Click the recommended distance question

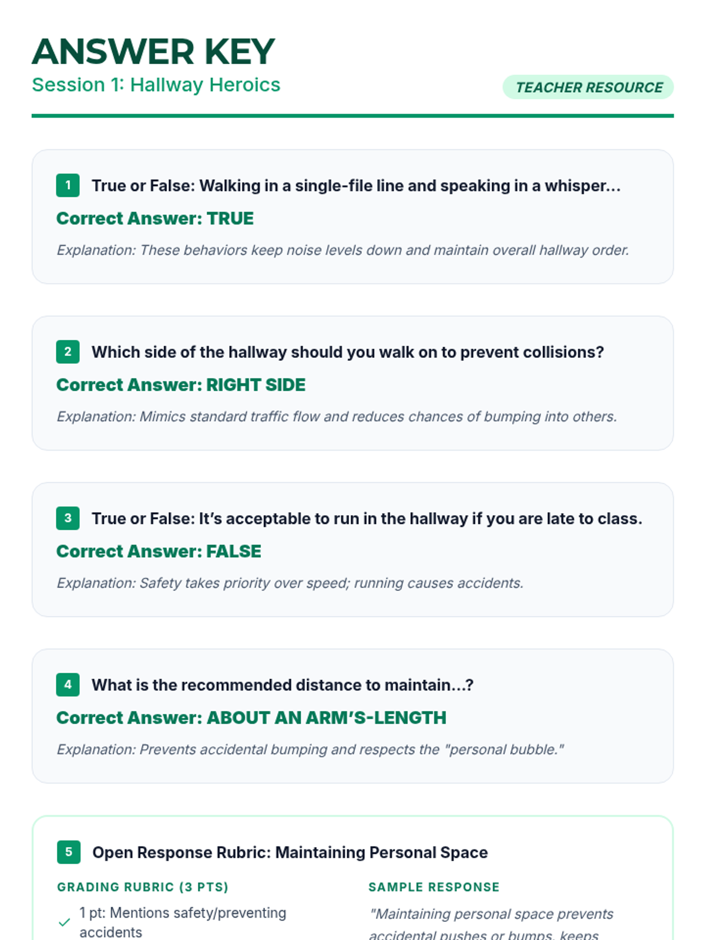(283, 685)
